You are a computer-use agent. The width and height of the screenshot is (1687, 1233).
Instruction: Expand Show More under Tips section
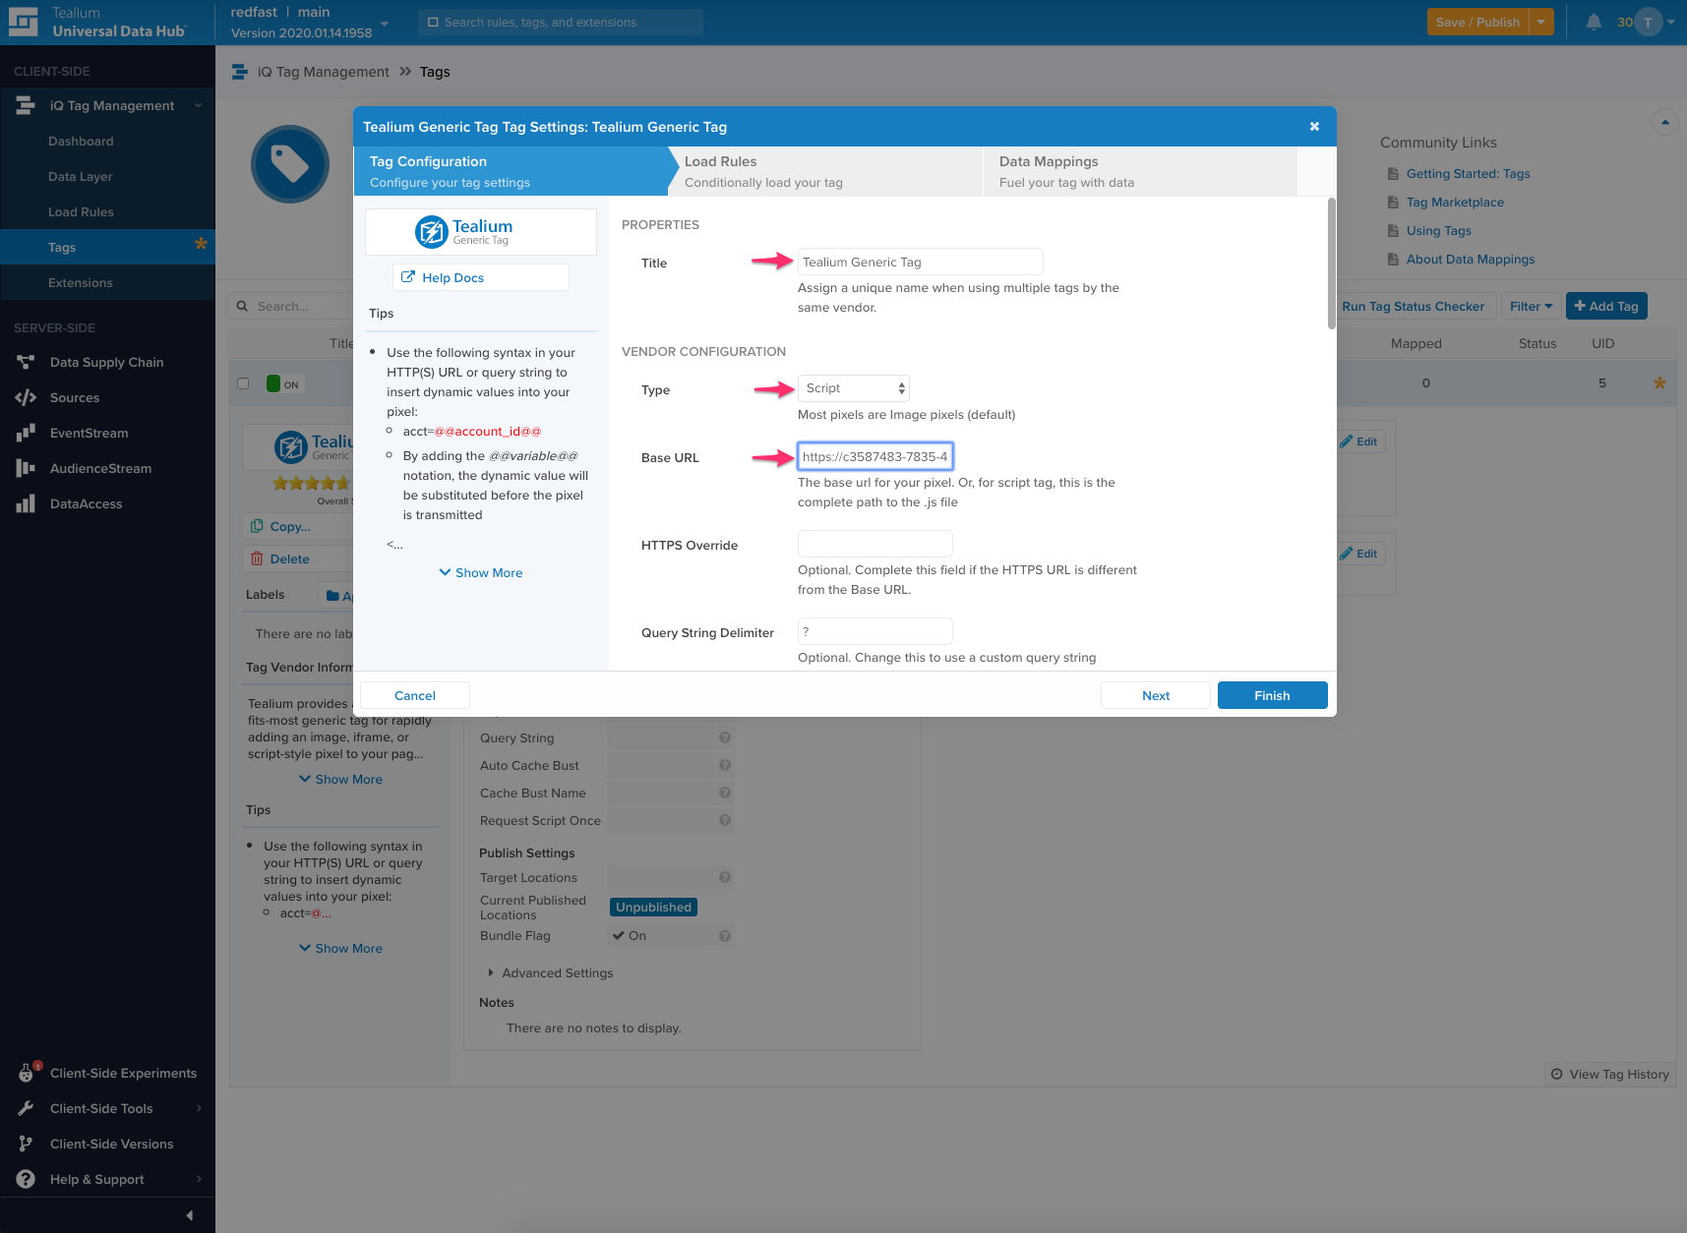340,949
